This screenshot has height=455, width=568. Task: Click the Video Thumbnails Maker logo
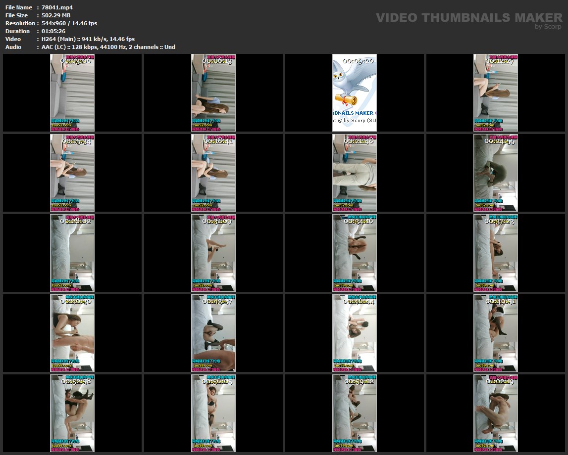pyautogui.click(x=469, y=18)
